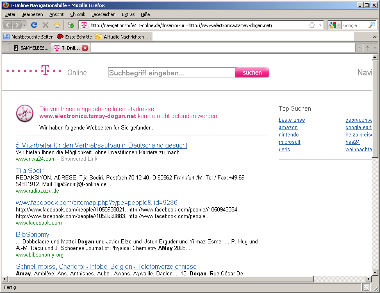This screenshot has height=293, width=380.
Task: Click the T-Online site icon in address bar
Action: tap(84, 25)
